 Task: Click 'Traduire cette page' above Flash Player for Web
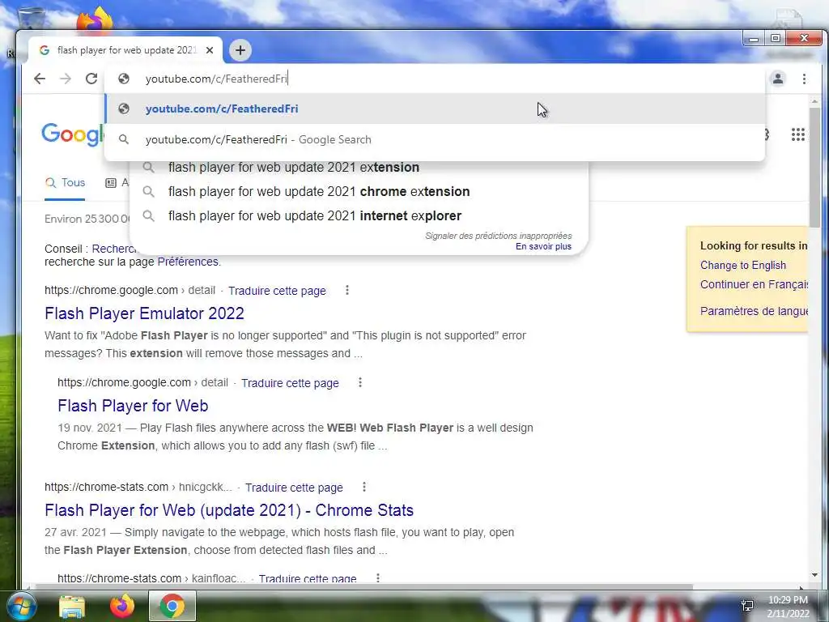click(291, 383)
